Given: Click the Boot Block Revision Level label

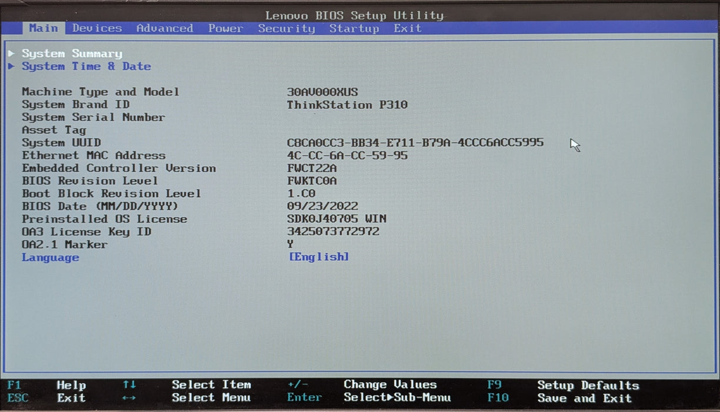Looking at the screenshot, I should (112, 194).
